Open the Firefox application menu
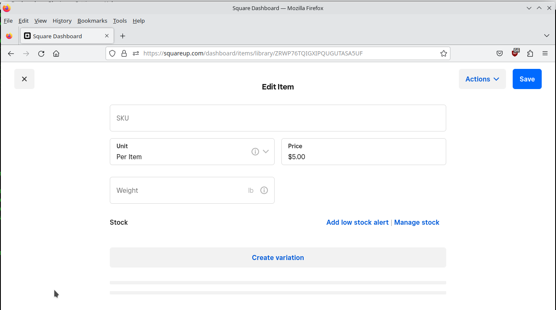 [545, 53]
